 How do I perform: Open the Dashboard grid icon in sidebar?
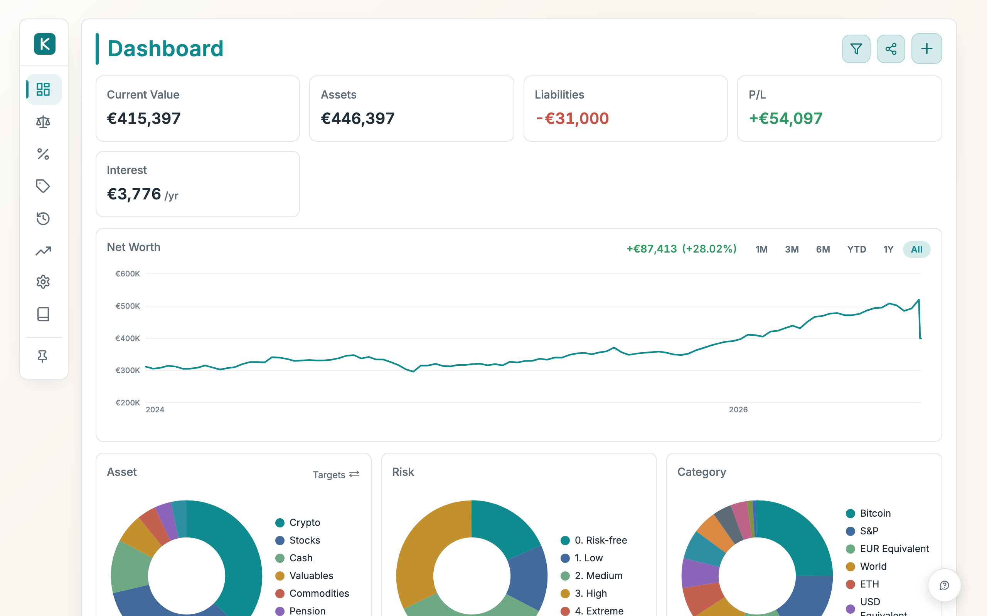(x=43, y=89)
